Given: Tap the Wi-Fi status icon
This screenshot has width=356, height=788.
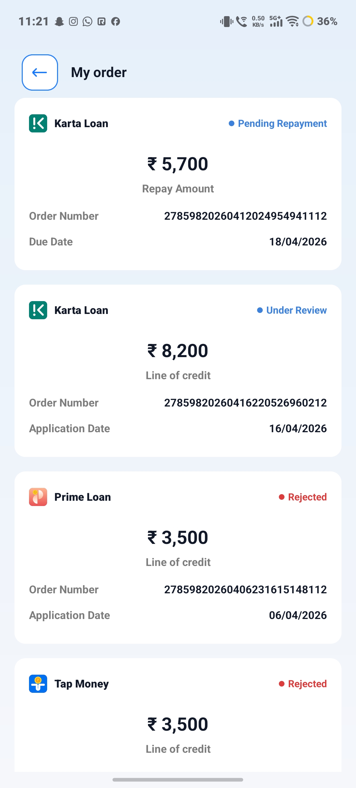Looking at the screenshot, I should pyautogui.click(x=292, y=21).
